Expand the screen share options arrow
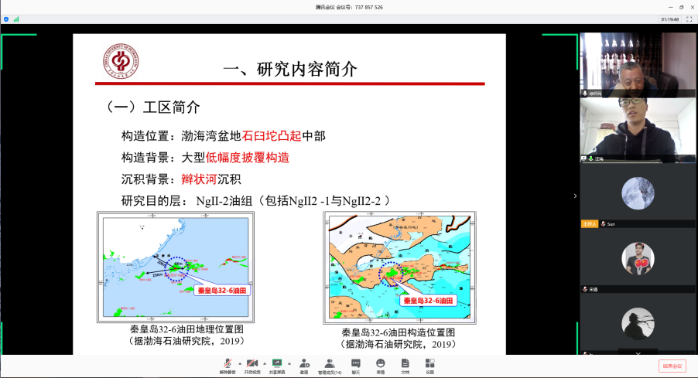This screenshot has height=378, width=698. [x=289, y=363]
